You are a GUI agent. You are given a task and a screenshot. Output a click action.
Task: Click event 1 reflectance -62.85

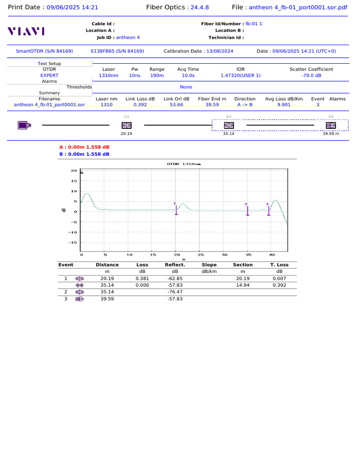coord(175,278)
